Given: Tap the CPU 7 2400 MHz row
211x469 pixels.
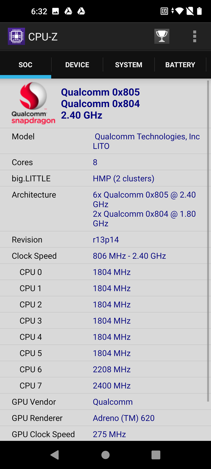Looking at the screenshot, I should pyautogui.click(x=105, y=385).
